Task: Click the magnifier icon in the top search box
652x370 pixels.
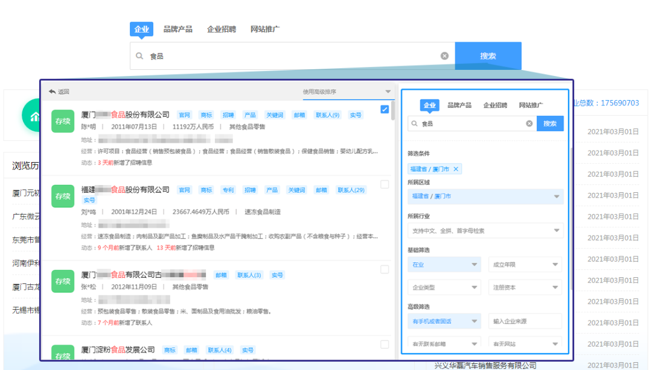Action: pyautogui.click(x=139, y=55)
